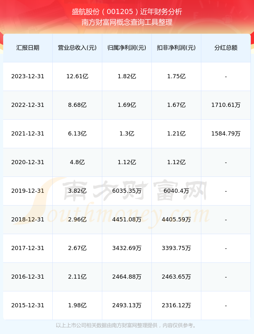Click the dividend amount 1710.61万
254x334 pixels.
[x=226, y=105]
